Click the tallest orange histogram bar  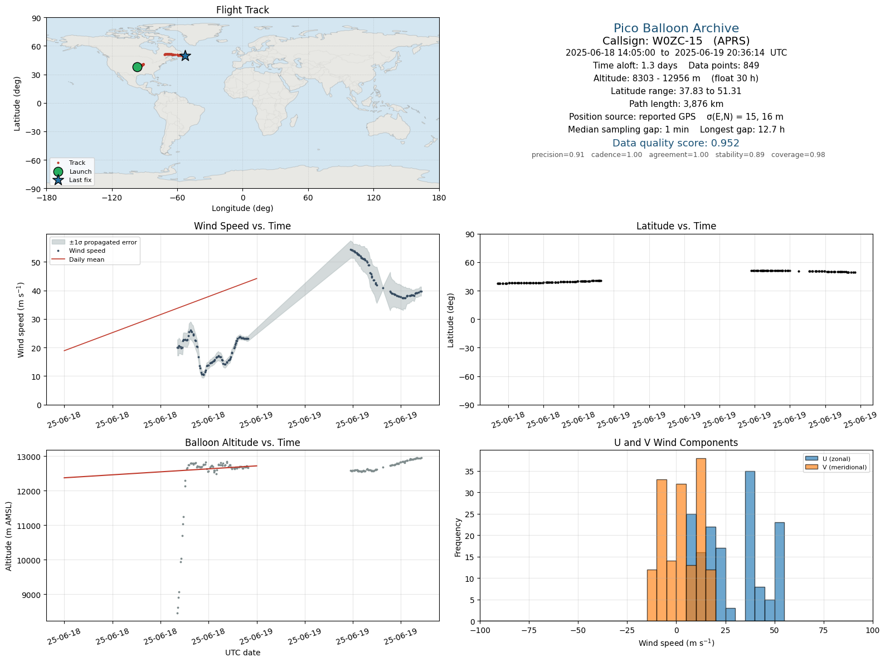point(701,540)
